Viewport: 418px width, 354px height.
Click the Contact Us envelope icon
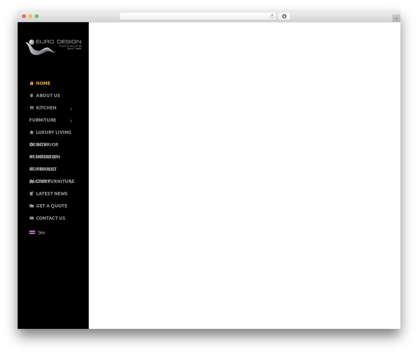coord(32,218)
